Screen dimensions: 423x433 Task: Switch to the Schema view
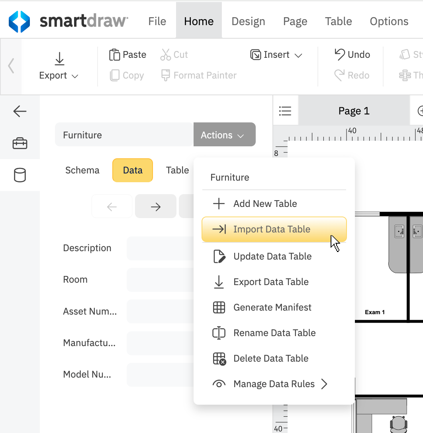click(82, 170)
